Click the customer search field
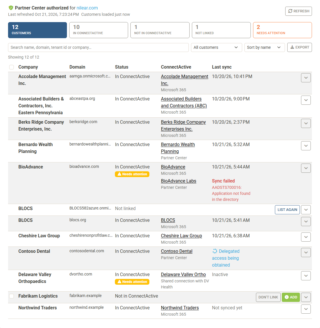 (x=98, y=47)
